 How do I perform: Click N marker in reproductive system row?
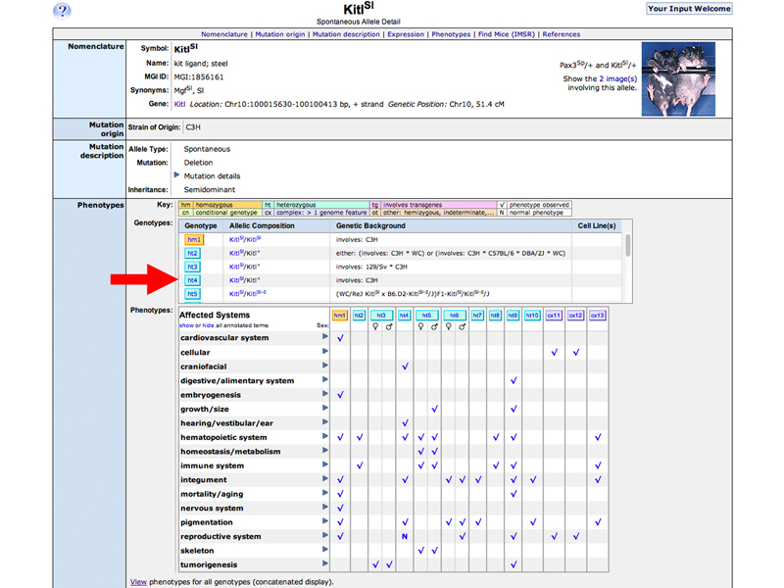point(405,536)
